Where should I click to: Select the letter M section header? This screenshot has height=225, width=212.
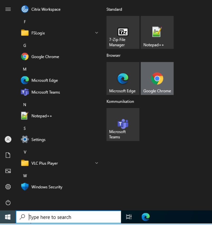click(25, 69)
